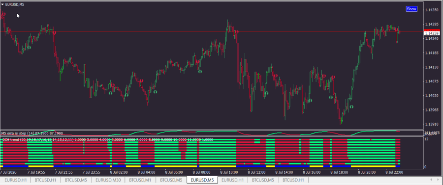Click the red signal arrow at chart's top-left corner
Screen dimensions: 443x185
pyautogui.click(x=3, y=14)
